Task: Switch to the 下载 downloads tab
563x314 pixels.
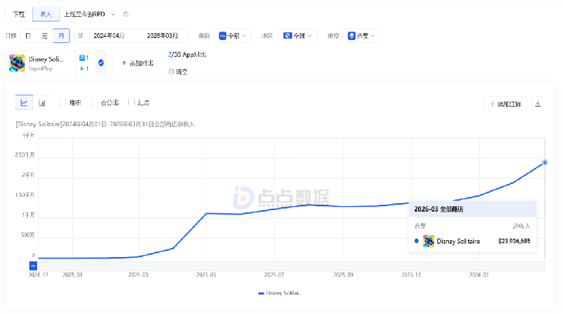Action: point(19,14)
